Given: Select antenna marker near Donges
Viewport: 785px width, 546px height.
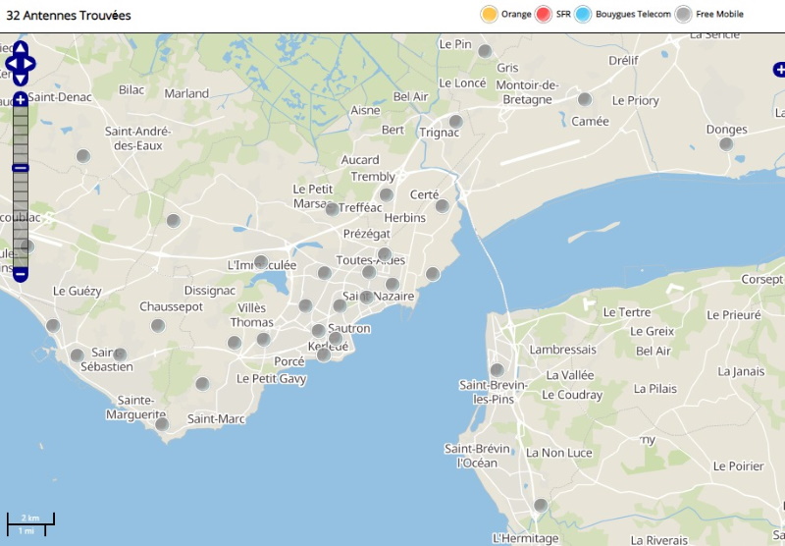Looking at the screenshot, I should tap(726, 144).
